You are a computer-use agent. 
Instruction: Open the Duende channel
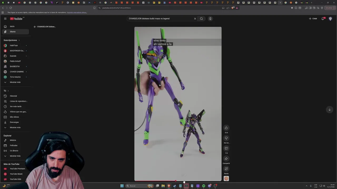(15, 56)
